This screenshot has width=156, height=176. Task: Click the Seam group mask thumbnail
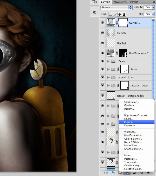[x=125, y=69]
